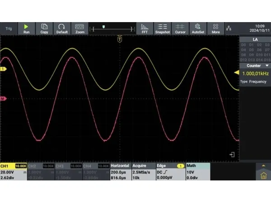Run AutoSet to auto-configure the scope

point(197,28)
